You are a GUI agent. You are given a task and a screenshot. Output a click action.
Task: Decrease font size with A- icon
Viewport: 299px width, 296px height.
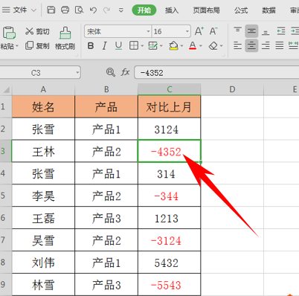[x=213, y=31]
